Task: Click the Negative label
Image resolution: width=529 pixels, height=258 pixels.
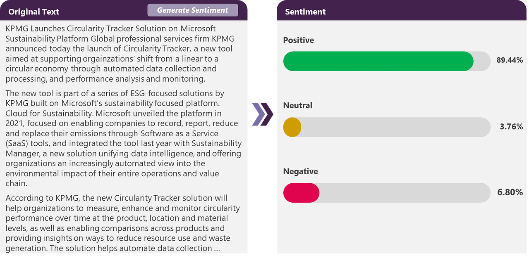Action: pyautogui.click(x=300, y=171)
